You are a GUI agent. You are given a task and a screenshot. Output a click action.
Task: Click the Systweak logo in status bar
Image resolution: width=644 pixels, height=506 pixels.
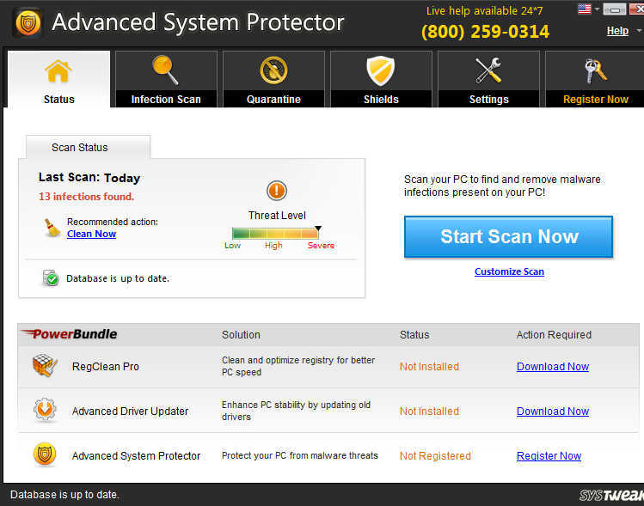pos(611,496)
